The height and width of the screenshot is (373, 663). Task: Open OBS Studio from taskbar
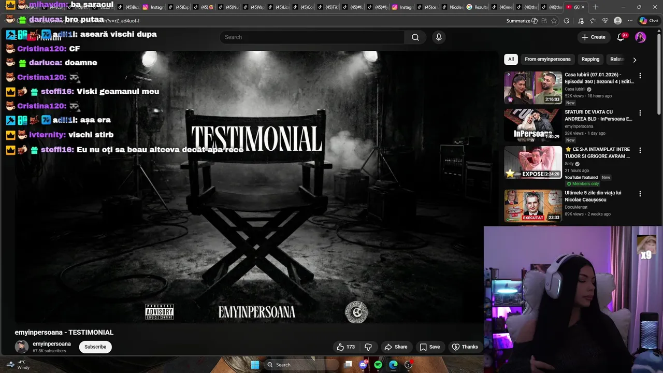pyautogui.click(x=408, y=365)
